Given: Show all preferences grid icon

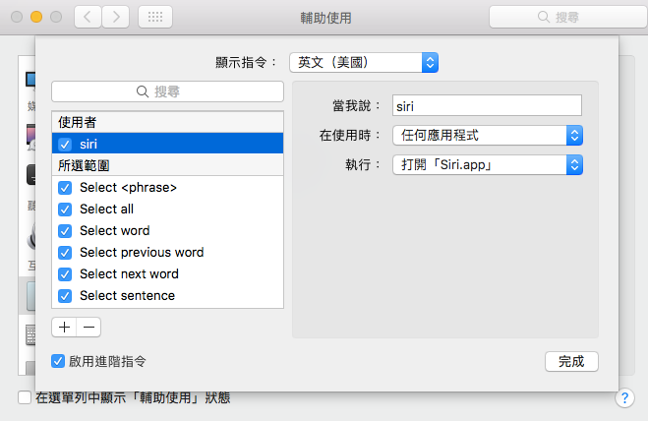Looking at the screenshot, I should tap(155, 17).
